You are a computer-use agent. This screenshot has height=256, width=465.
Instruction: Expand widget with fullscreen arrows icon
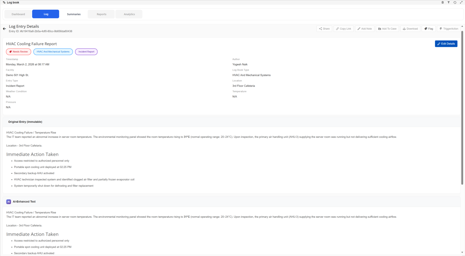click(461, 3)
